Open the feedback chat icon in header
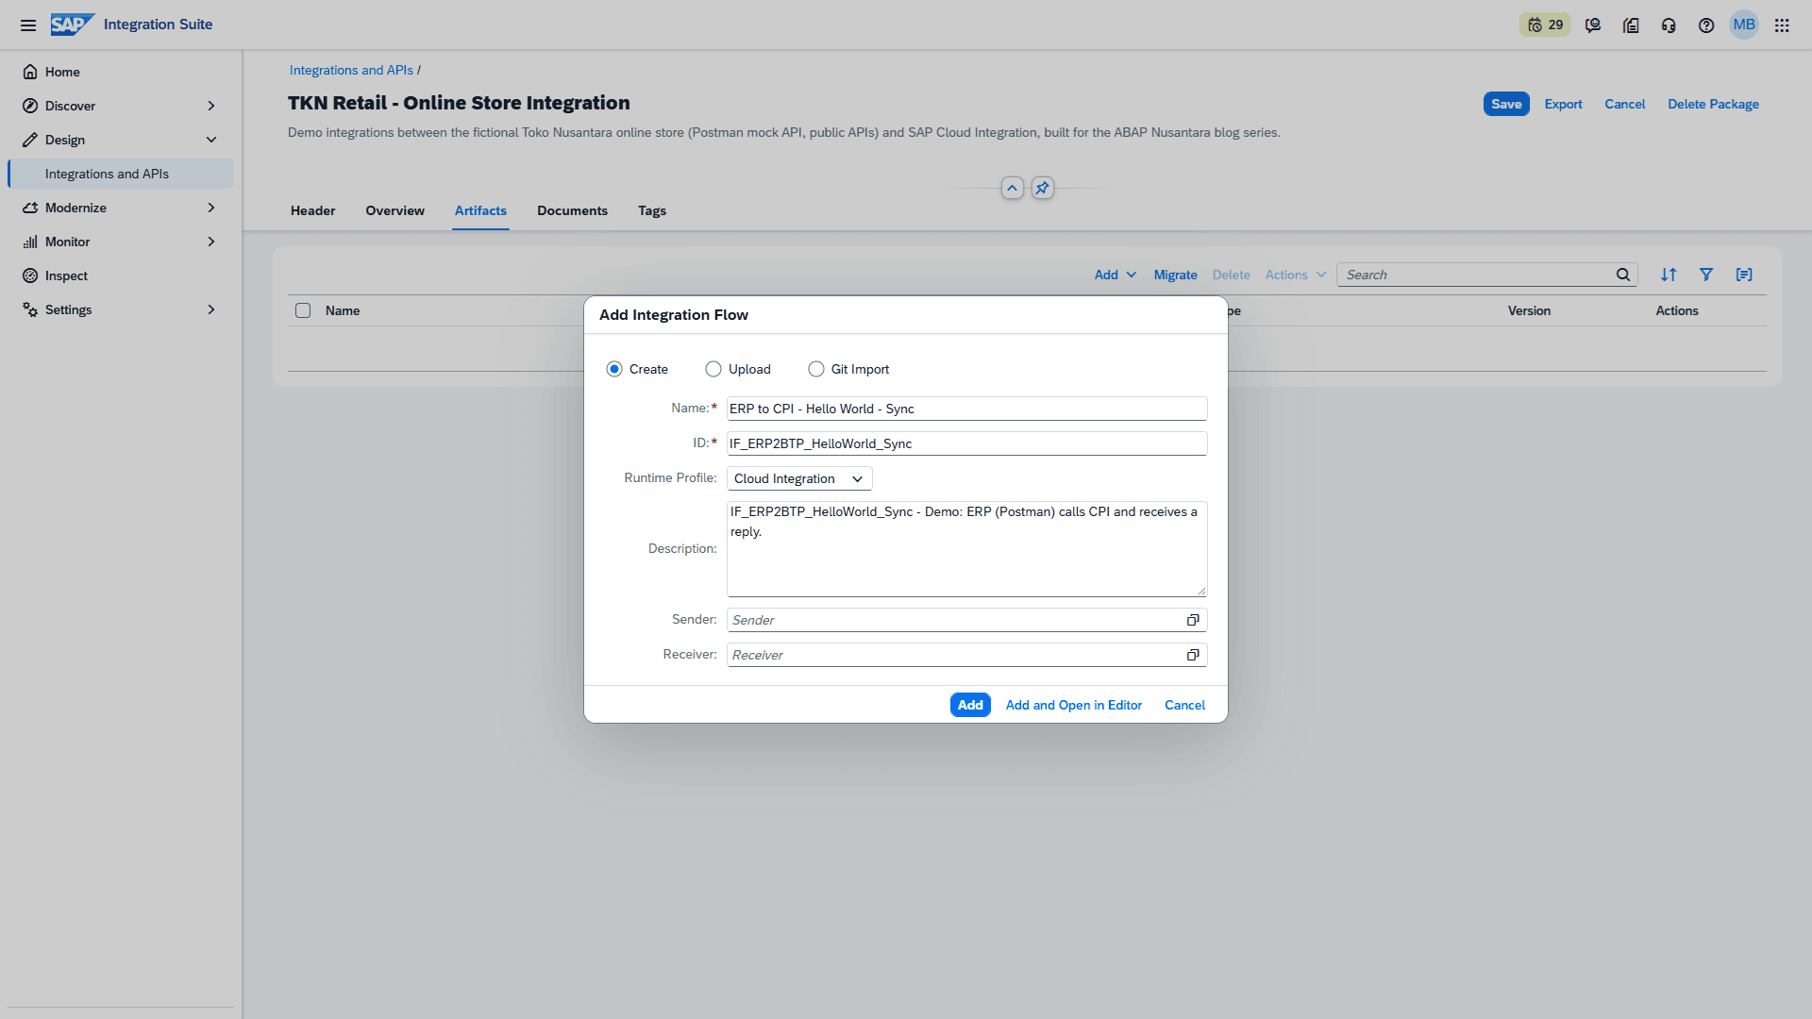 point(1593,25)
